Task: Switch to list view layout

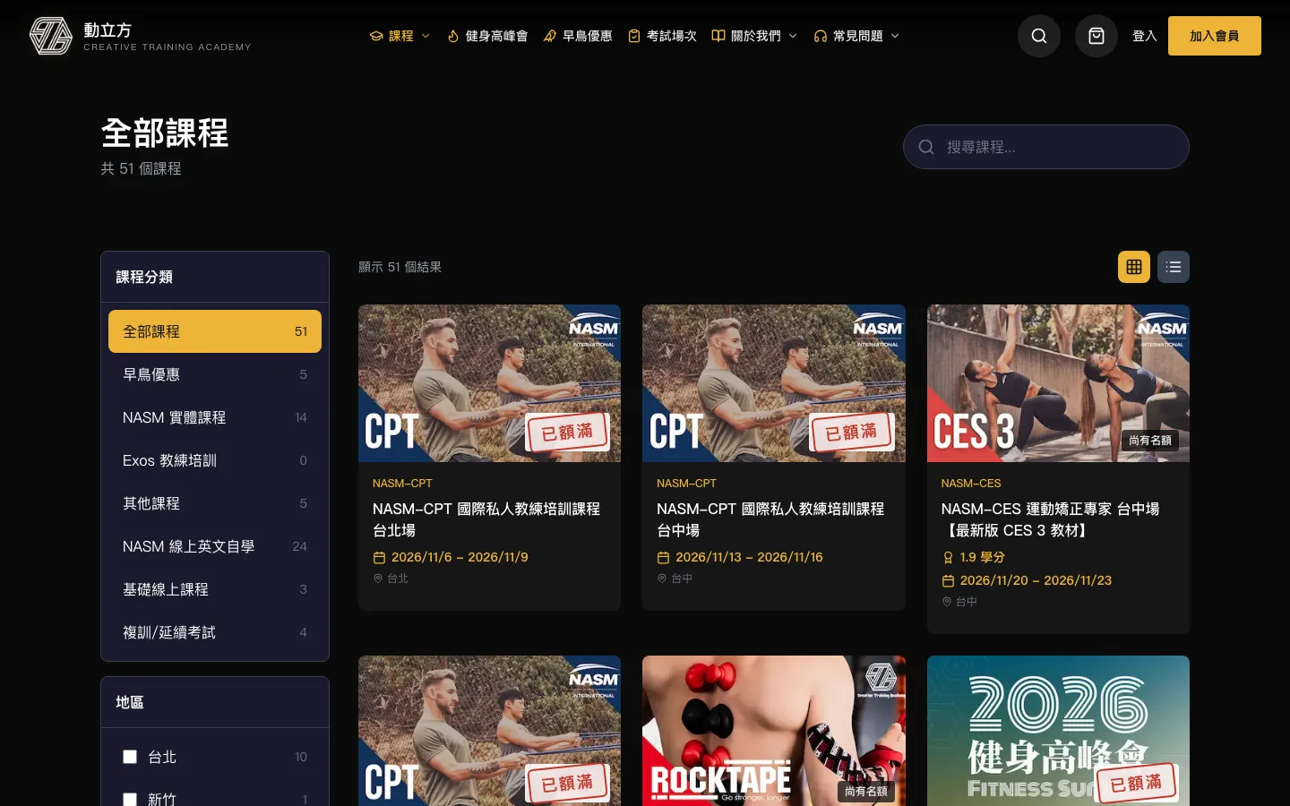Action: click(1174, 267)
